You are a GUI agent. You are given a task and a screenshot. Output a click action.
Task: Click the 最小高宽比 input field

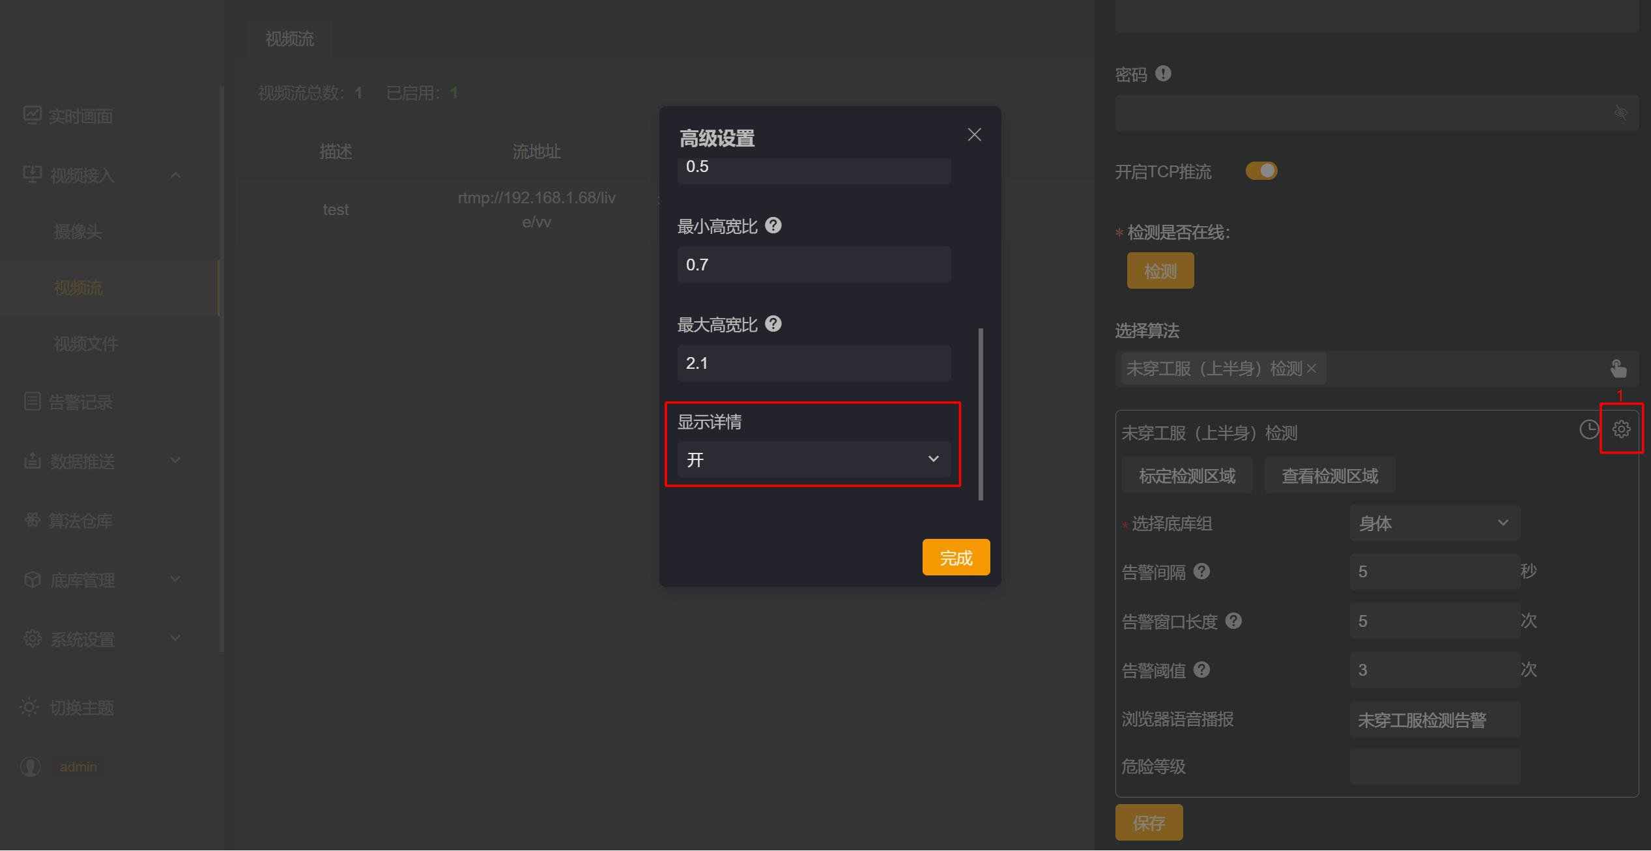[x=814, y=265]
